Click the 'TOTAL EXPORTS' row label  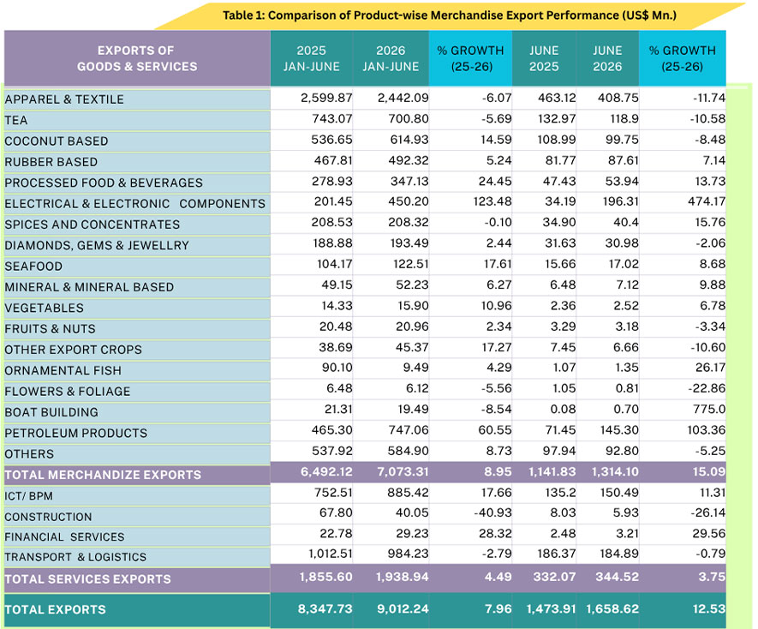pyautogui.click(x=55, y=609)
